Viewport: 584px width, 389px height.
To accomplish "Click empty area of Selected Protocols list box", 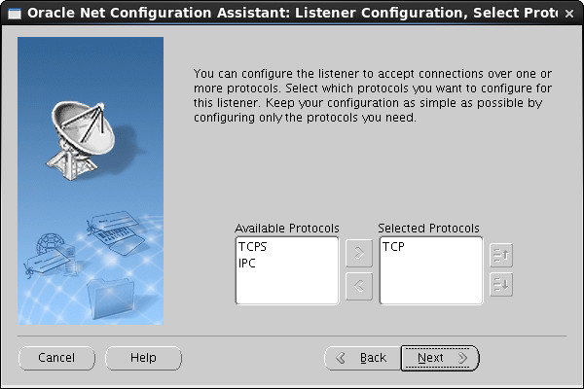I will [x=431, y=279].
